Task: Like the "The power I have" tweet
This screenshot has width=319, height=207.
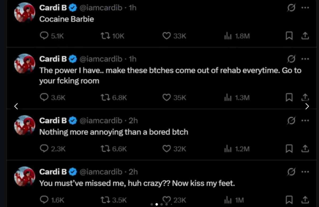Action: click(x=166, y=98)
